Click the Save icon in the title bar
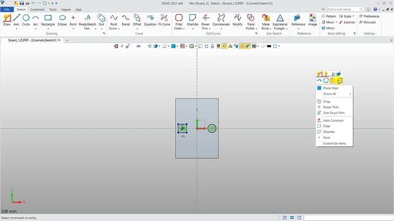The image size is (394, 221). click(x=22, y=3)
